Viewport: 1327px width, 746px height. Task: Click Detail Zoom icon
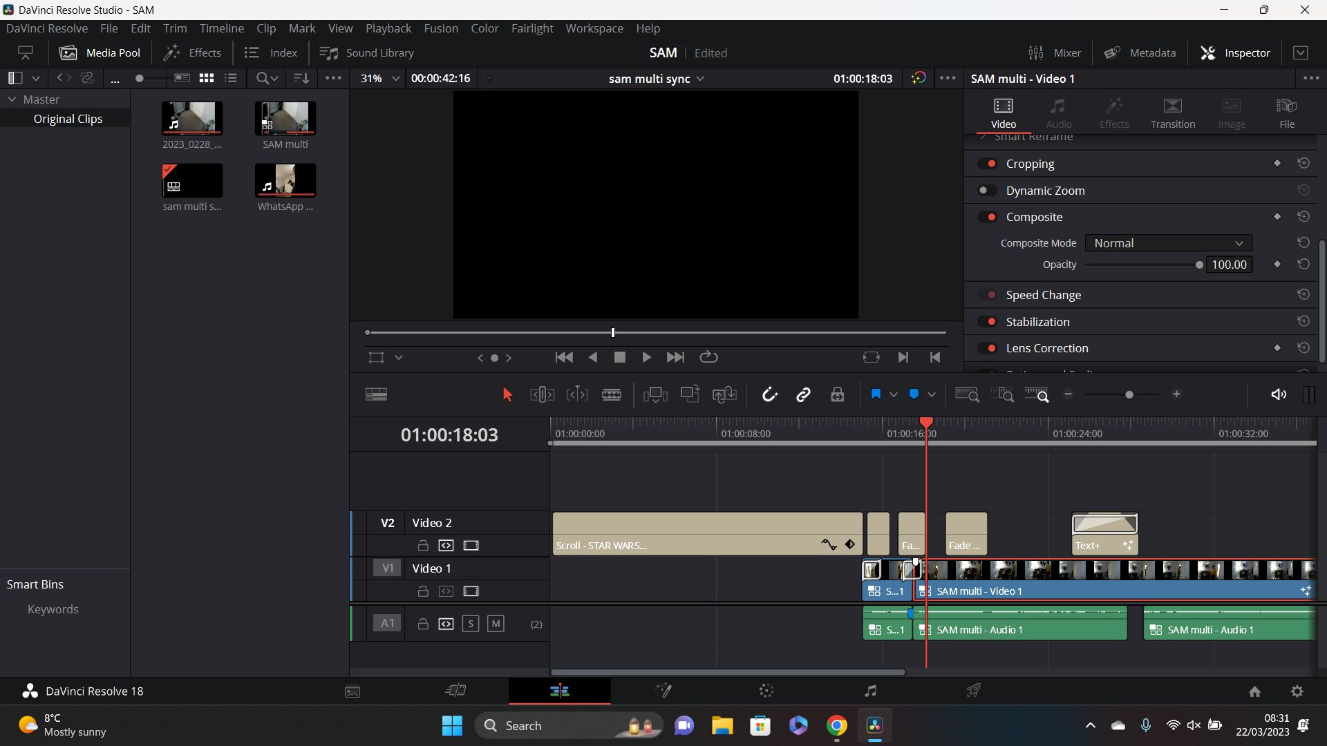pos(1001,394)
